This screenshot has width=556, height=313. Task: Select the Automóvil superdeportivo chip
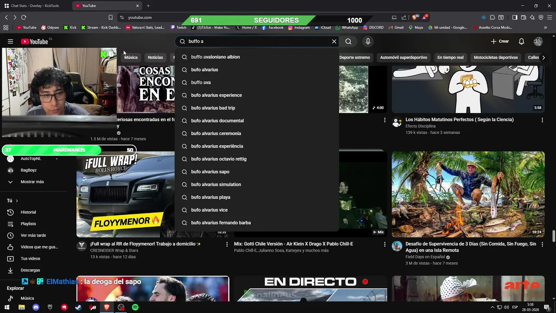(x=404, y=57)
